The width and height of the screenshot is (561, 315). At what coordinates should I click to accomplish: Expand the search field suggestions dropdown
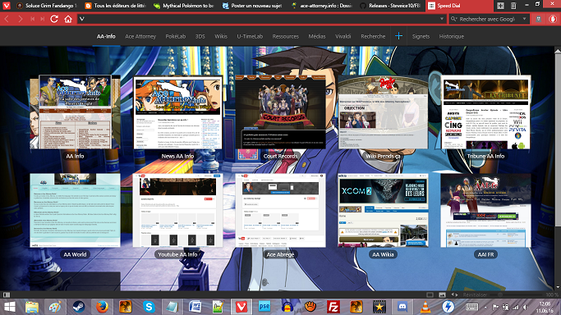[525, 19]
